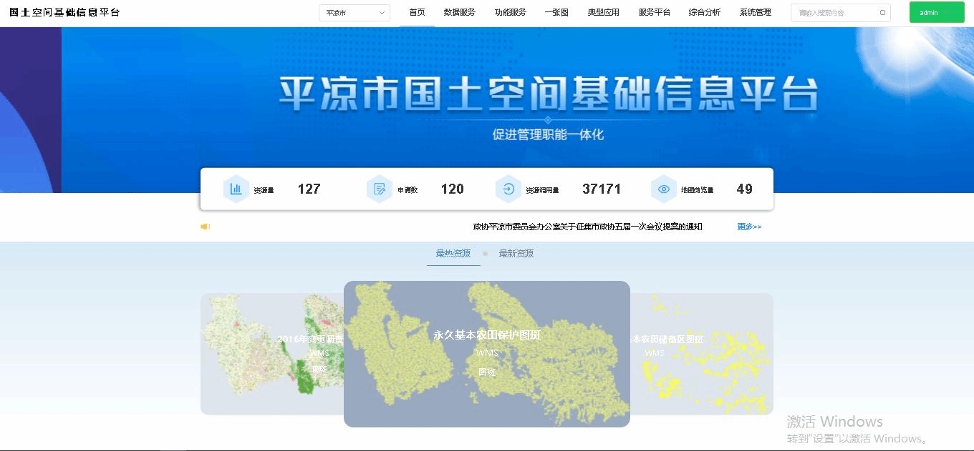The height and width of the screenshot is (451, 974).
Task: Click the 资源量 bar chart icon
Action: pos(236,189)
